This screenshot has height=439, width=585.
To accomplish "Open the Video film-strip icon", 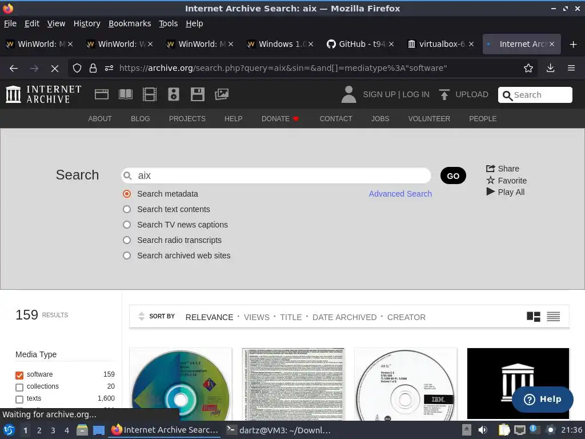I will 150,94.
